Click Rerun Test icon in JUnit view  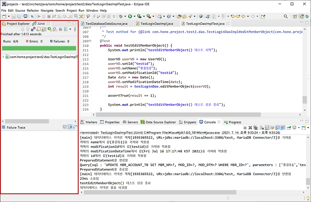50,29
